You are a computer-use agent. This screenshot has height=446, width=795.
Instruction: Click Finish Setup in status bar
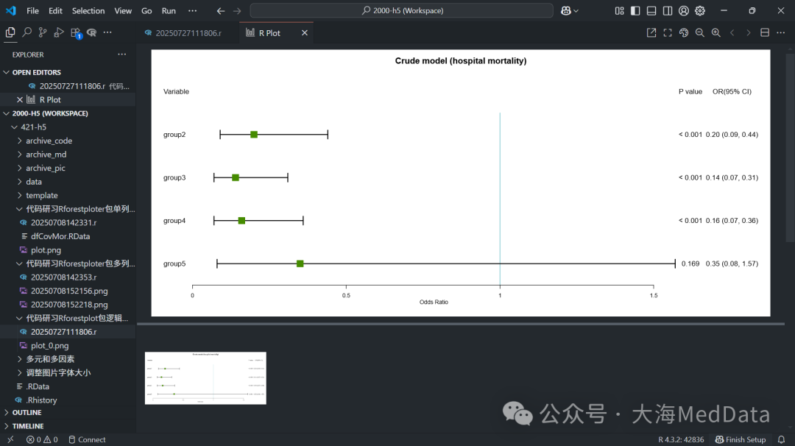pos(741,439)
